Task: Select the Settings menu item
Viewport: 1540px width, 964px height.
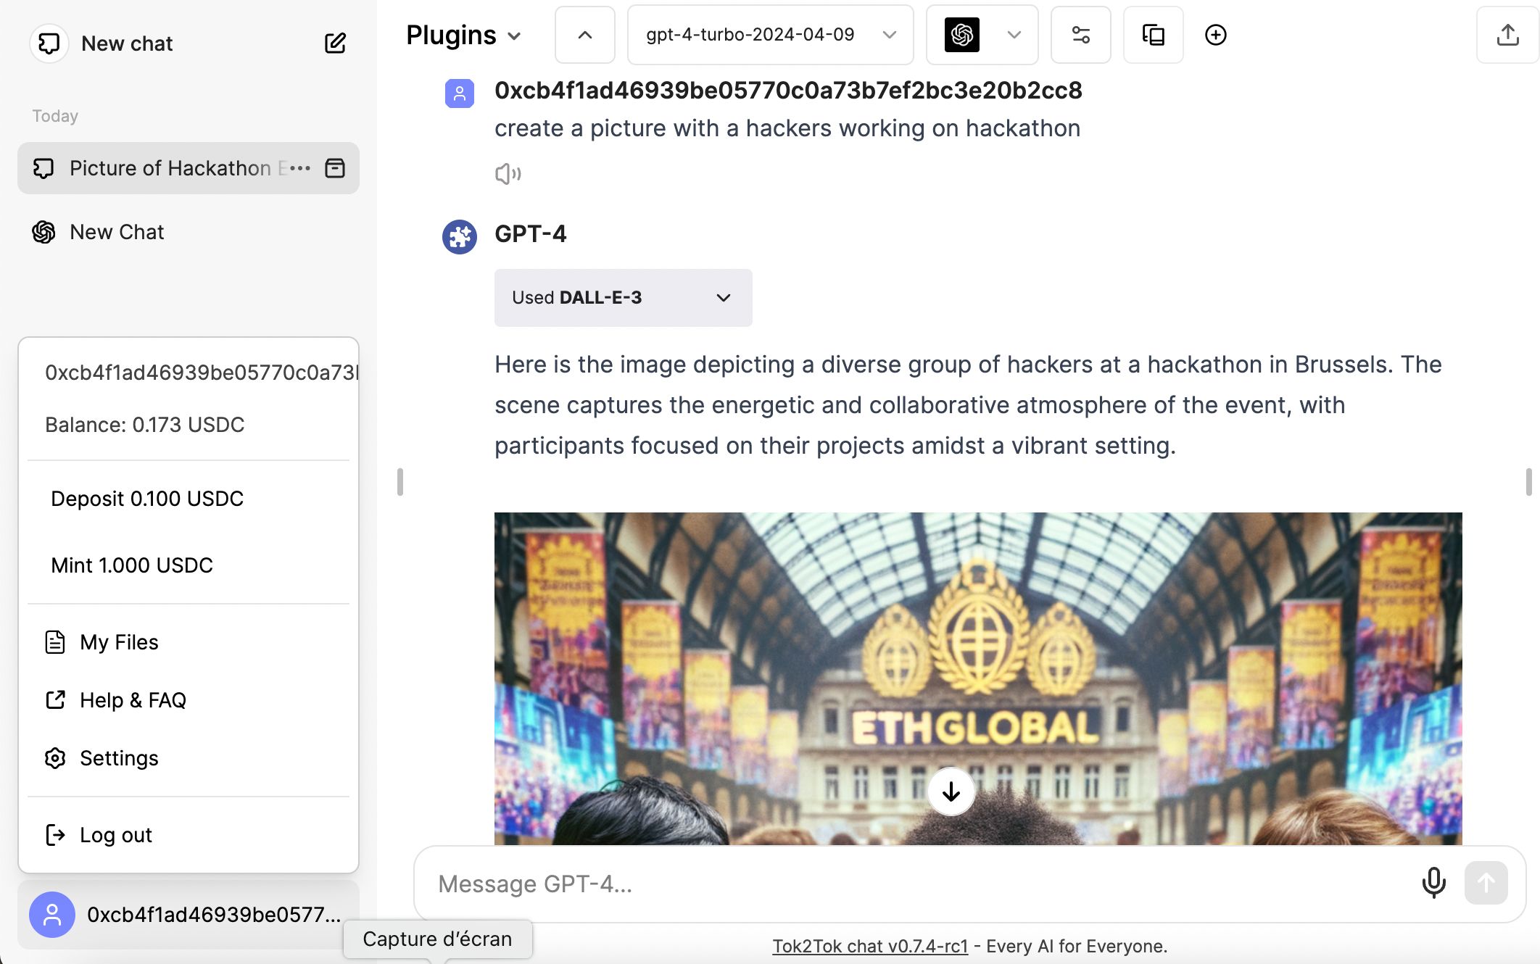Action: click(119, 757)
